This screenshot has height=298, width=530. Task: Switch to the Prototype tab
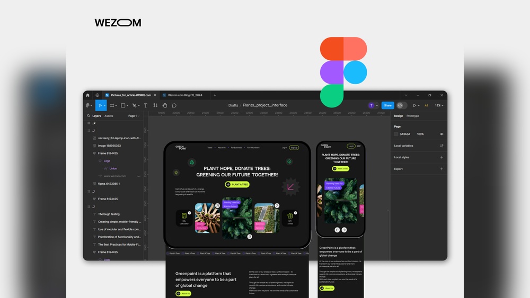(x=412, y=116)
